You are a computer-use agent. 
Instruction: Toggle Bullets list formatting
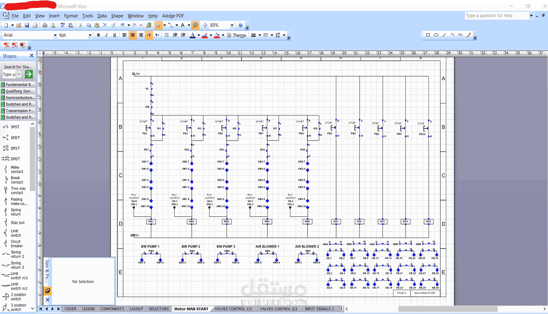pos(167,35)
